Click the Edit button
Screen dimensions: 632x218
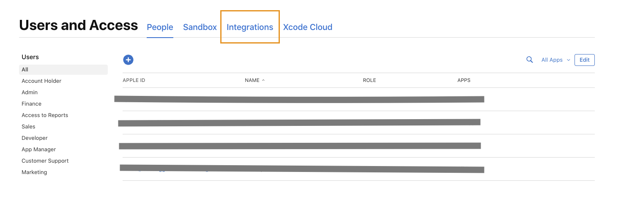(x=585, y=60)
